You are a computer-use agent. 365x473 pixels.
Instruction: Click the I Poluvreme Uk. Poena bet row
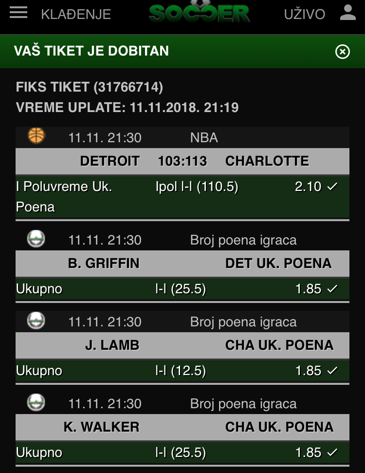tap(182, 197)
